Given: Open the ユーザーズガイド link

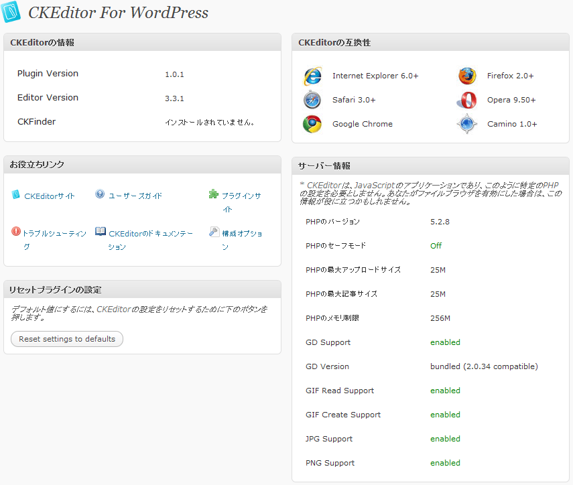Looking at the screenshot, I should pos(135,196).
